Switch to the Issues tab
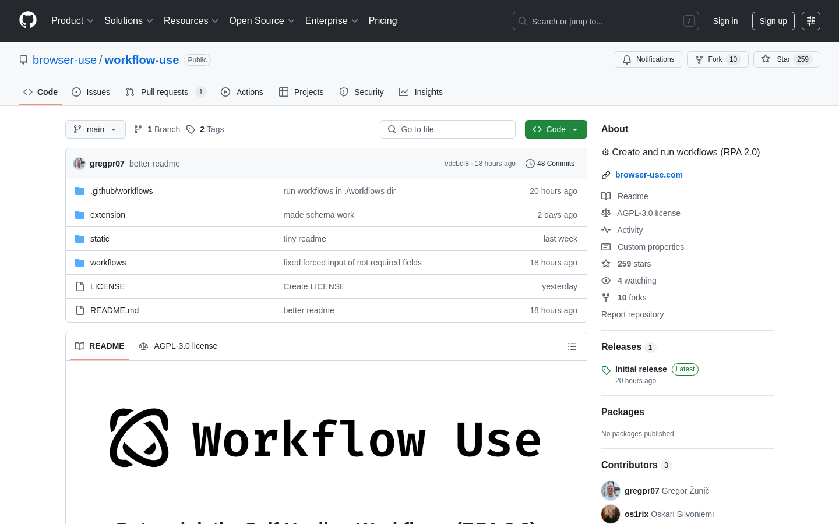The image size is (839, 524). [91, 92]
